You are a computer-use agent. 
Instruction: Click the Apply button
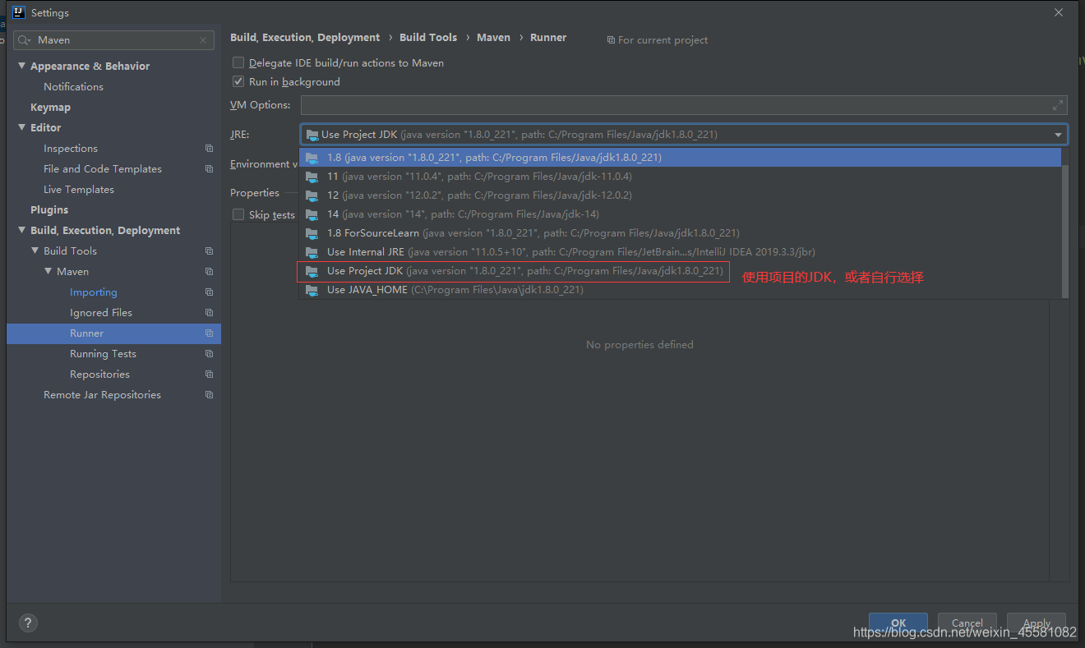coord(1037,623)
